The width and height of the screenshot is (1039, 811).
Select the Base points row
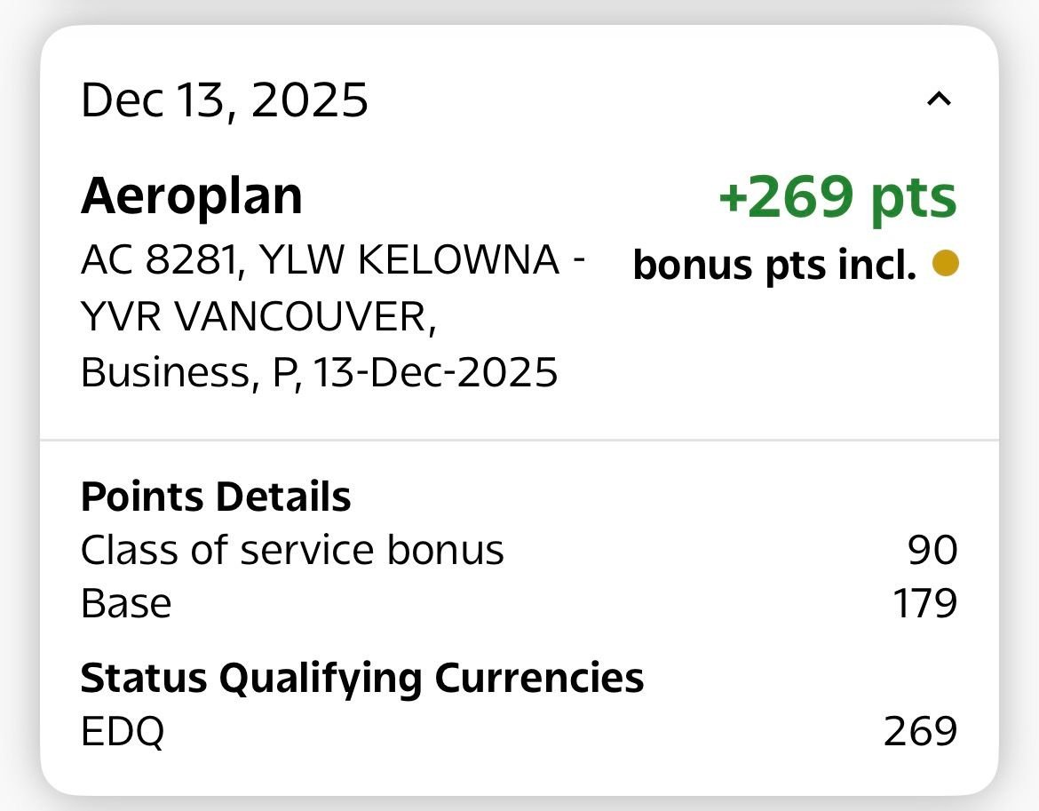click(x=125, y=602)
